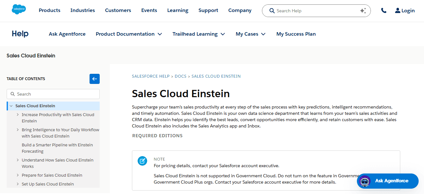Click the sparkle icon in the search bar
The image size is (424, 194).
point(363,10)
